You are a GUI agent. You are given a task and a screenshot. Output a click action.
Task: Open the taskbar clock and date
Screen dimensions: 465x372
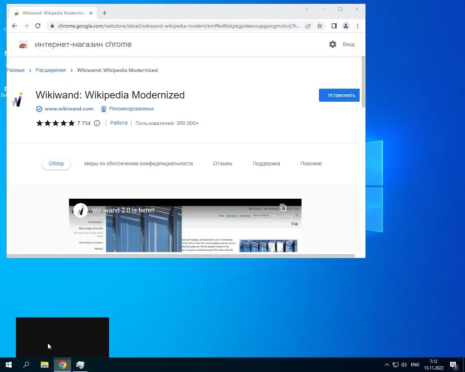(x=434, y=365)
